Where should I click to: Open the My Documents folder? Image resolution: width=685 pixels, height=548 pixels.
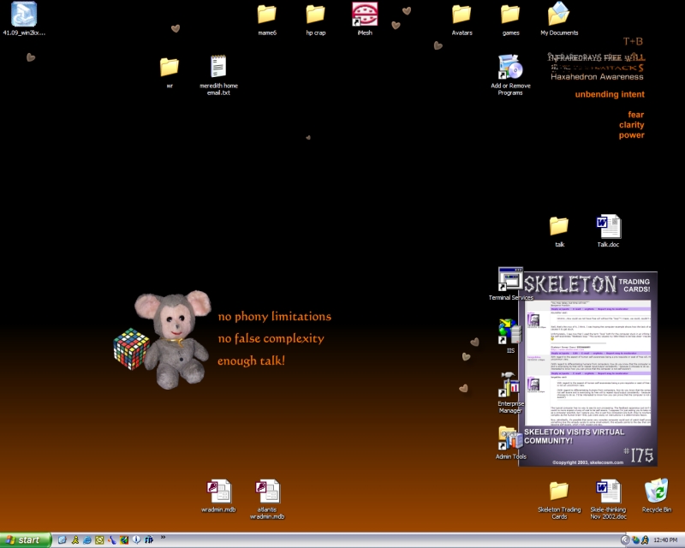coord(559,15)
